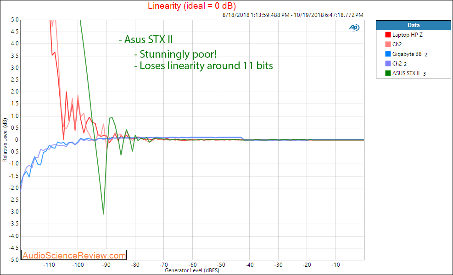
Task: Click the '- Asus STX II' annotation
Action: tap(145, 39)
